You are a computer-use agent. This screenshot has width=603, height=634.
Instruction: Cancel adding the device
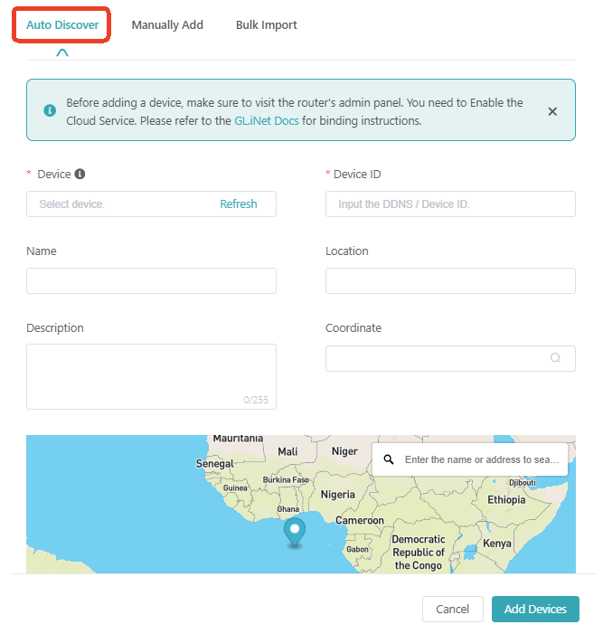tap(452, 609)
